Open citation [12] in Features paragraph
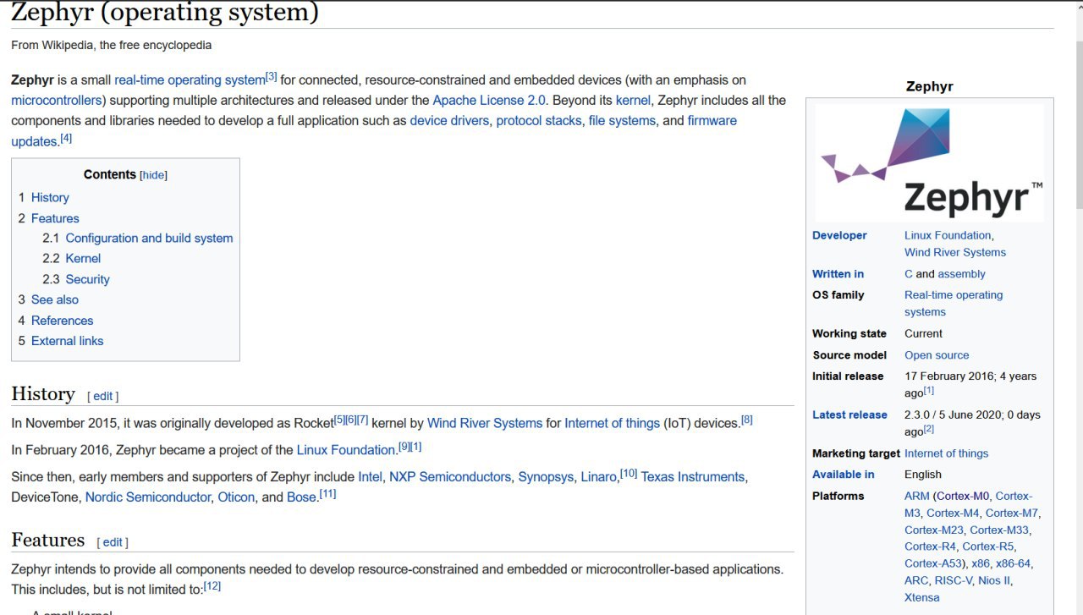Screen dimensions: 1083x615 coord(212,585)
